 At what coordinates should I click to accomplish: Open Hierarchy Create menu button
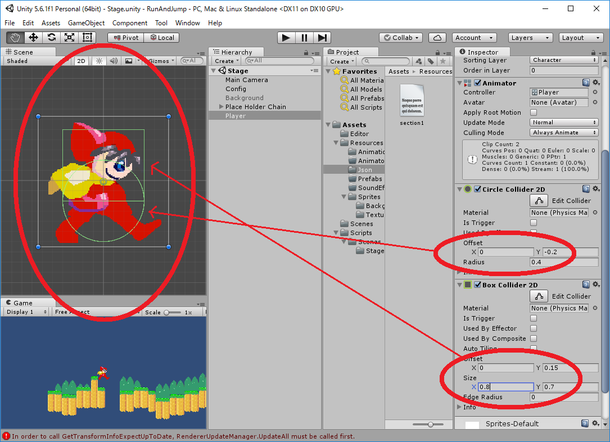click(226, 61)
